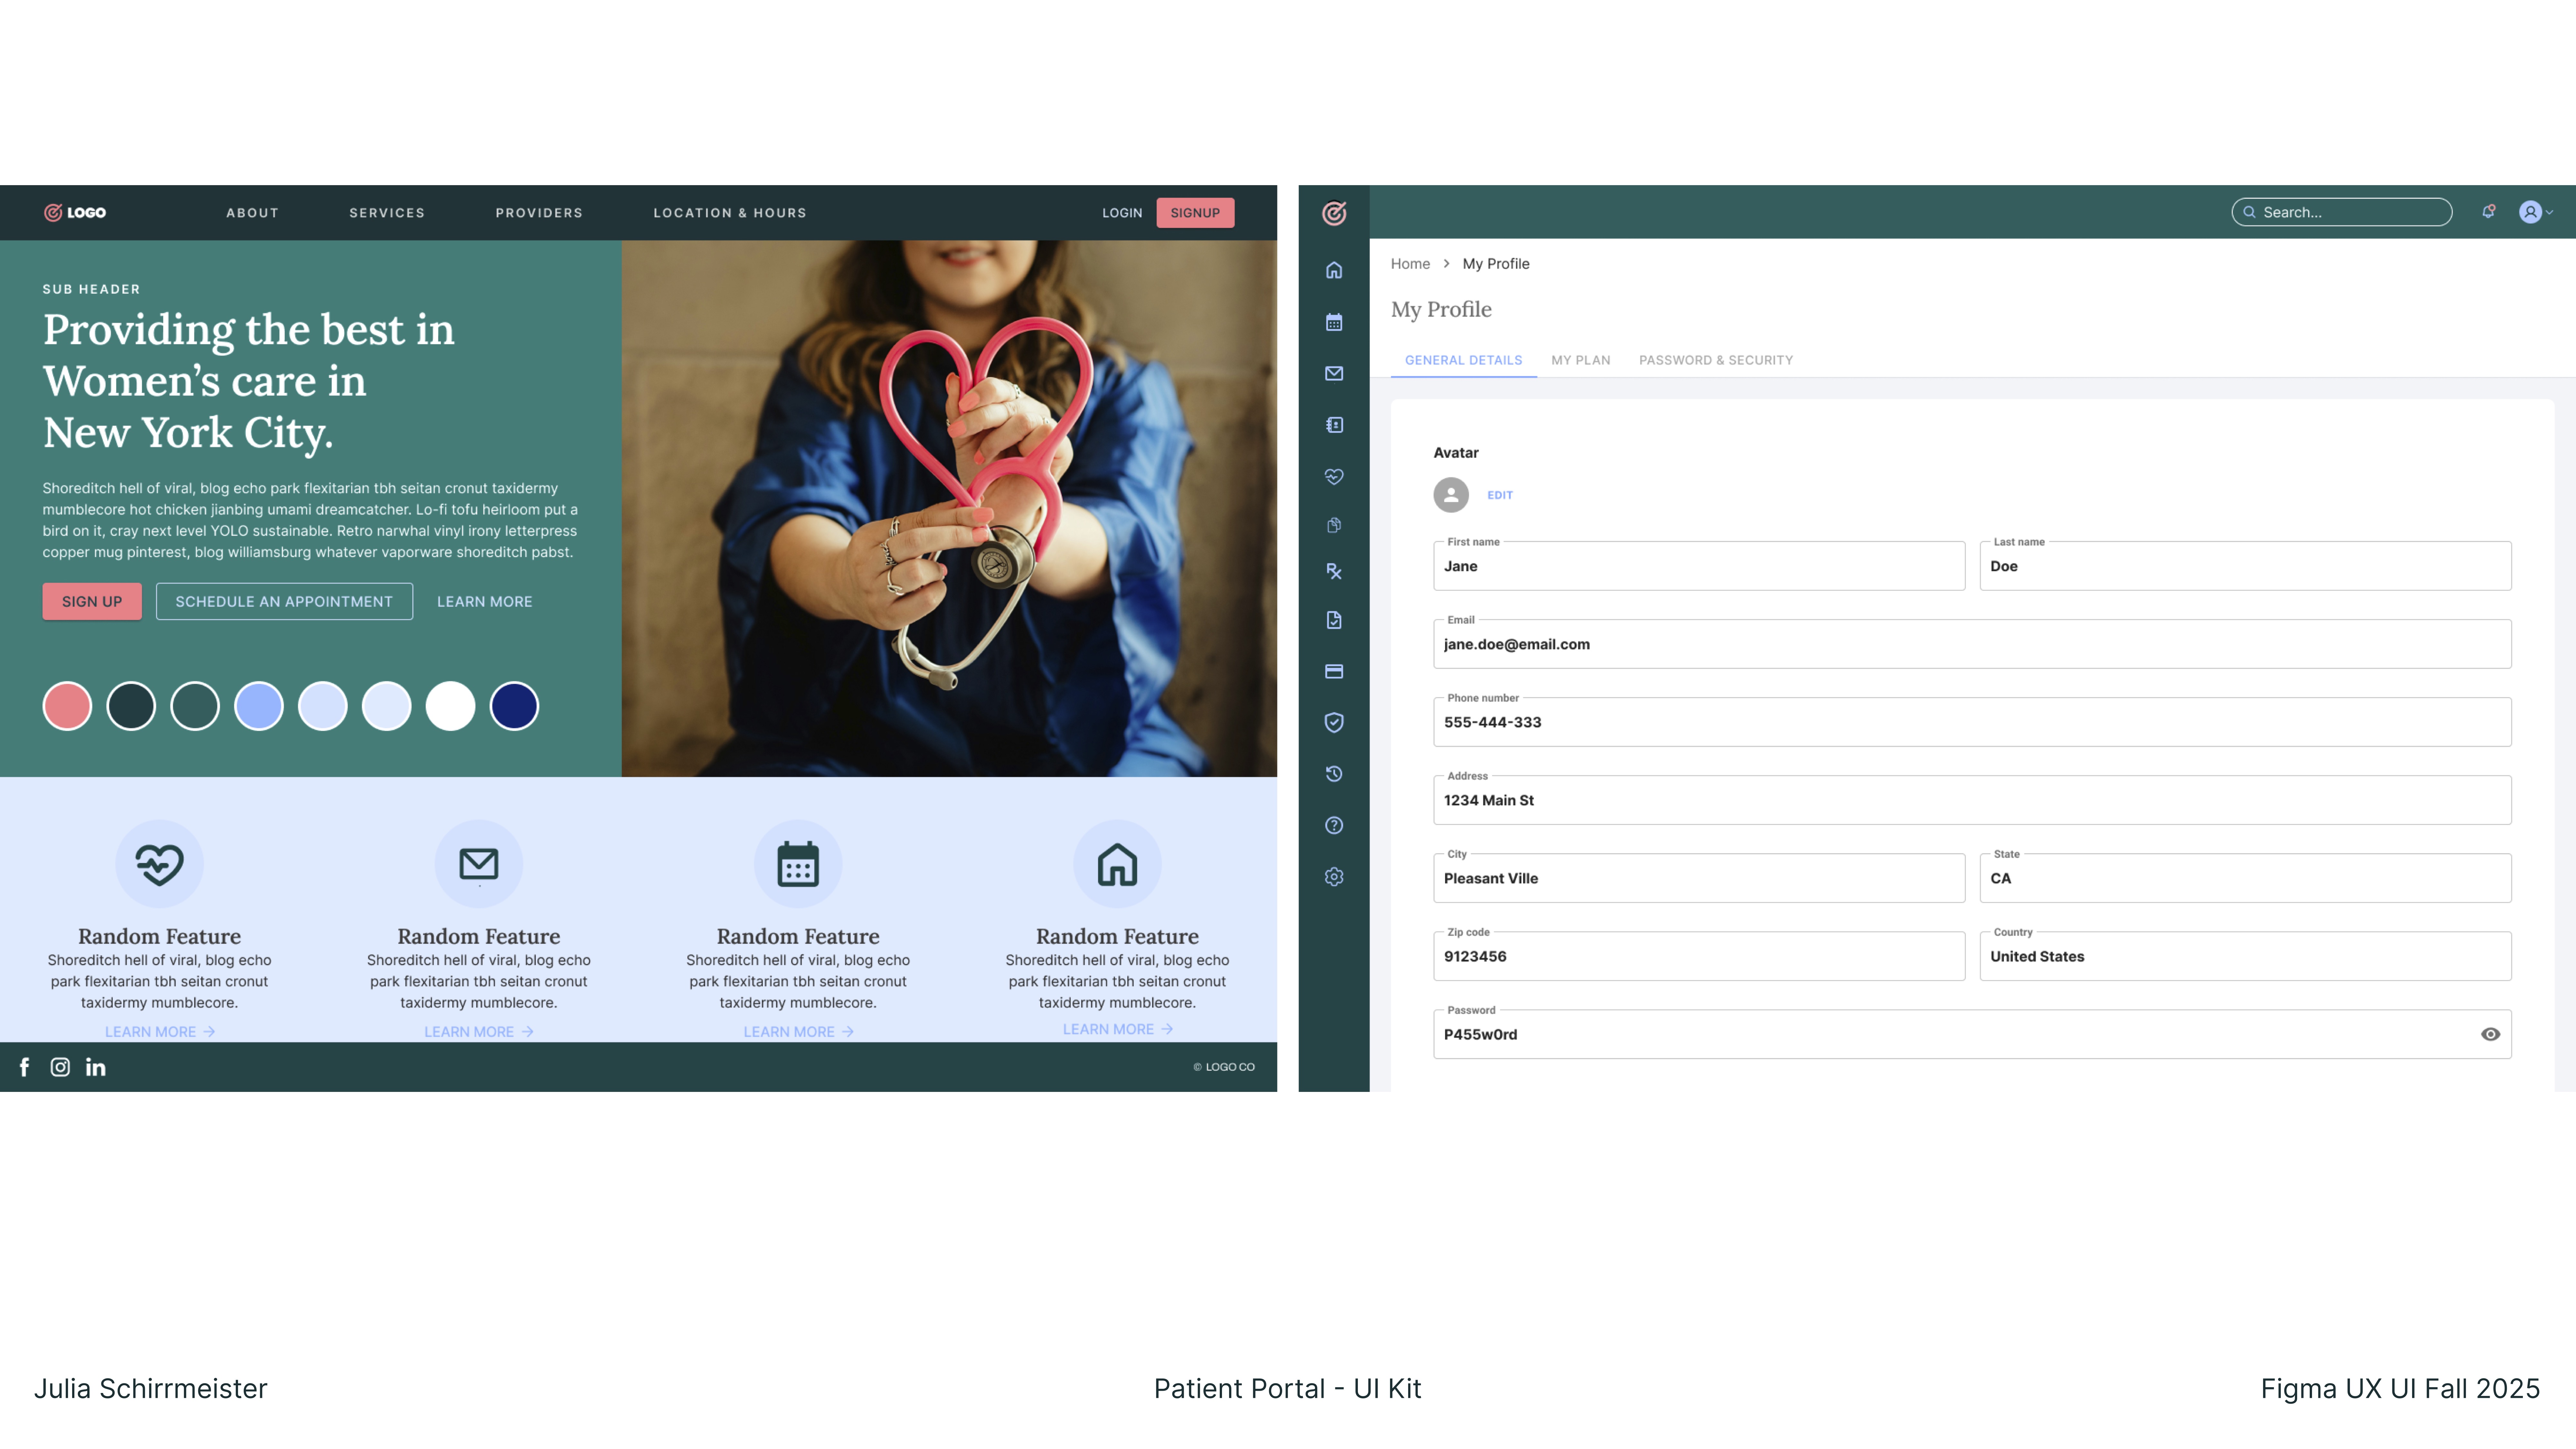2576x1449 pixels.
Task: Open the Facebook icon in the footer
Action: click(x=24, y=1067)
